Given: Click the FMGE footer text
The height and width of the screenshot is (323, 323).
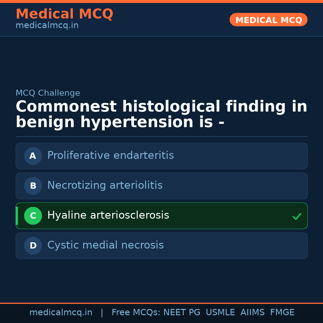Looking at the screenshot, I should click(x=282, y=313).
